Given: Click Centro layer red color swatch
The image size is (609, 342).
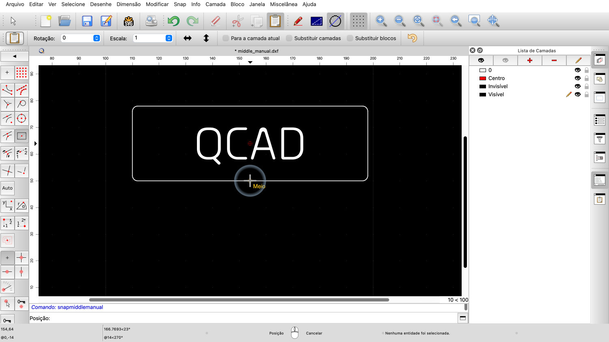Looking at the screenshot, I should tap(483, 78).
